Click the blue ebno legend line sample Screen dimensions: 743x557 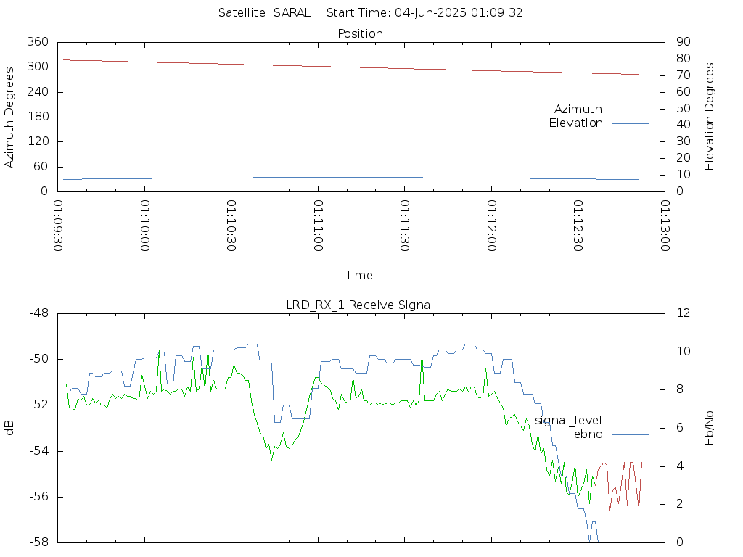tap(631, 434)
